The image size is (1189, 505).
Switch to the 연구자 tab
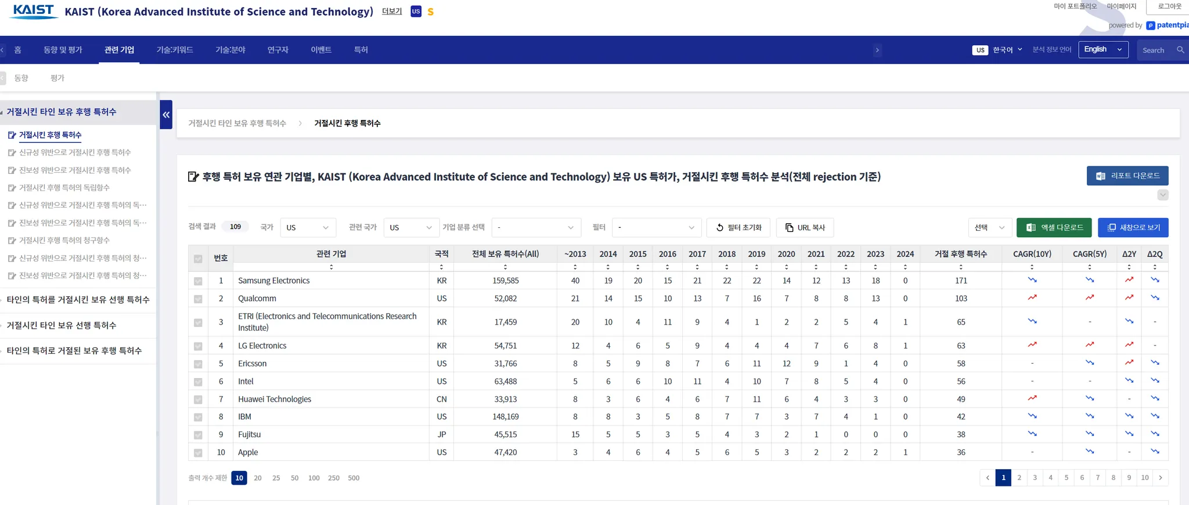click(278, 50)
